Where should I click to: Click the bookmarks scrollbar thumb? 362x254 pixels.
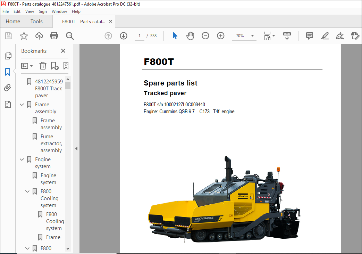(68, 85)
